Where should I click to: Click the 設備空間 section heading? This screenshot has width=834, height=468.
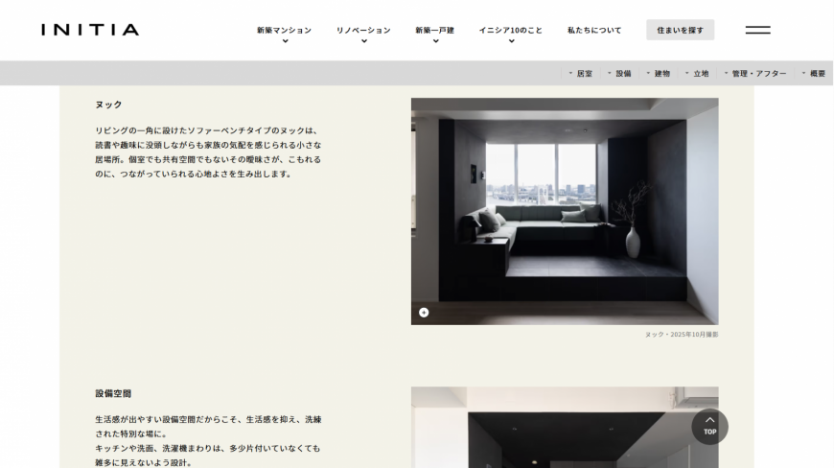pos(113,393)
